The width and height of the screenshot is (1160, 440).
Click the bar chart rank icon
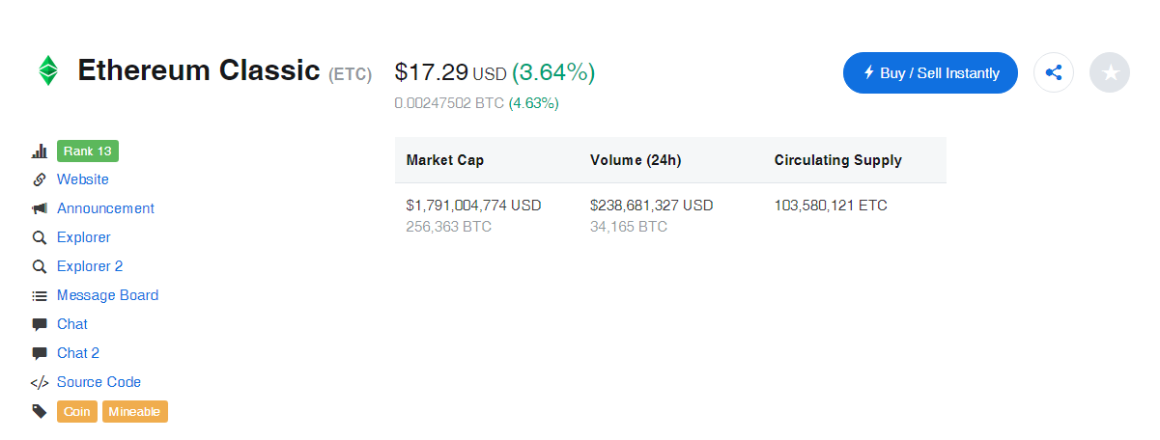(40, 151)
